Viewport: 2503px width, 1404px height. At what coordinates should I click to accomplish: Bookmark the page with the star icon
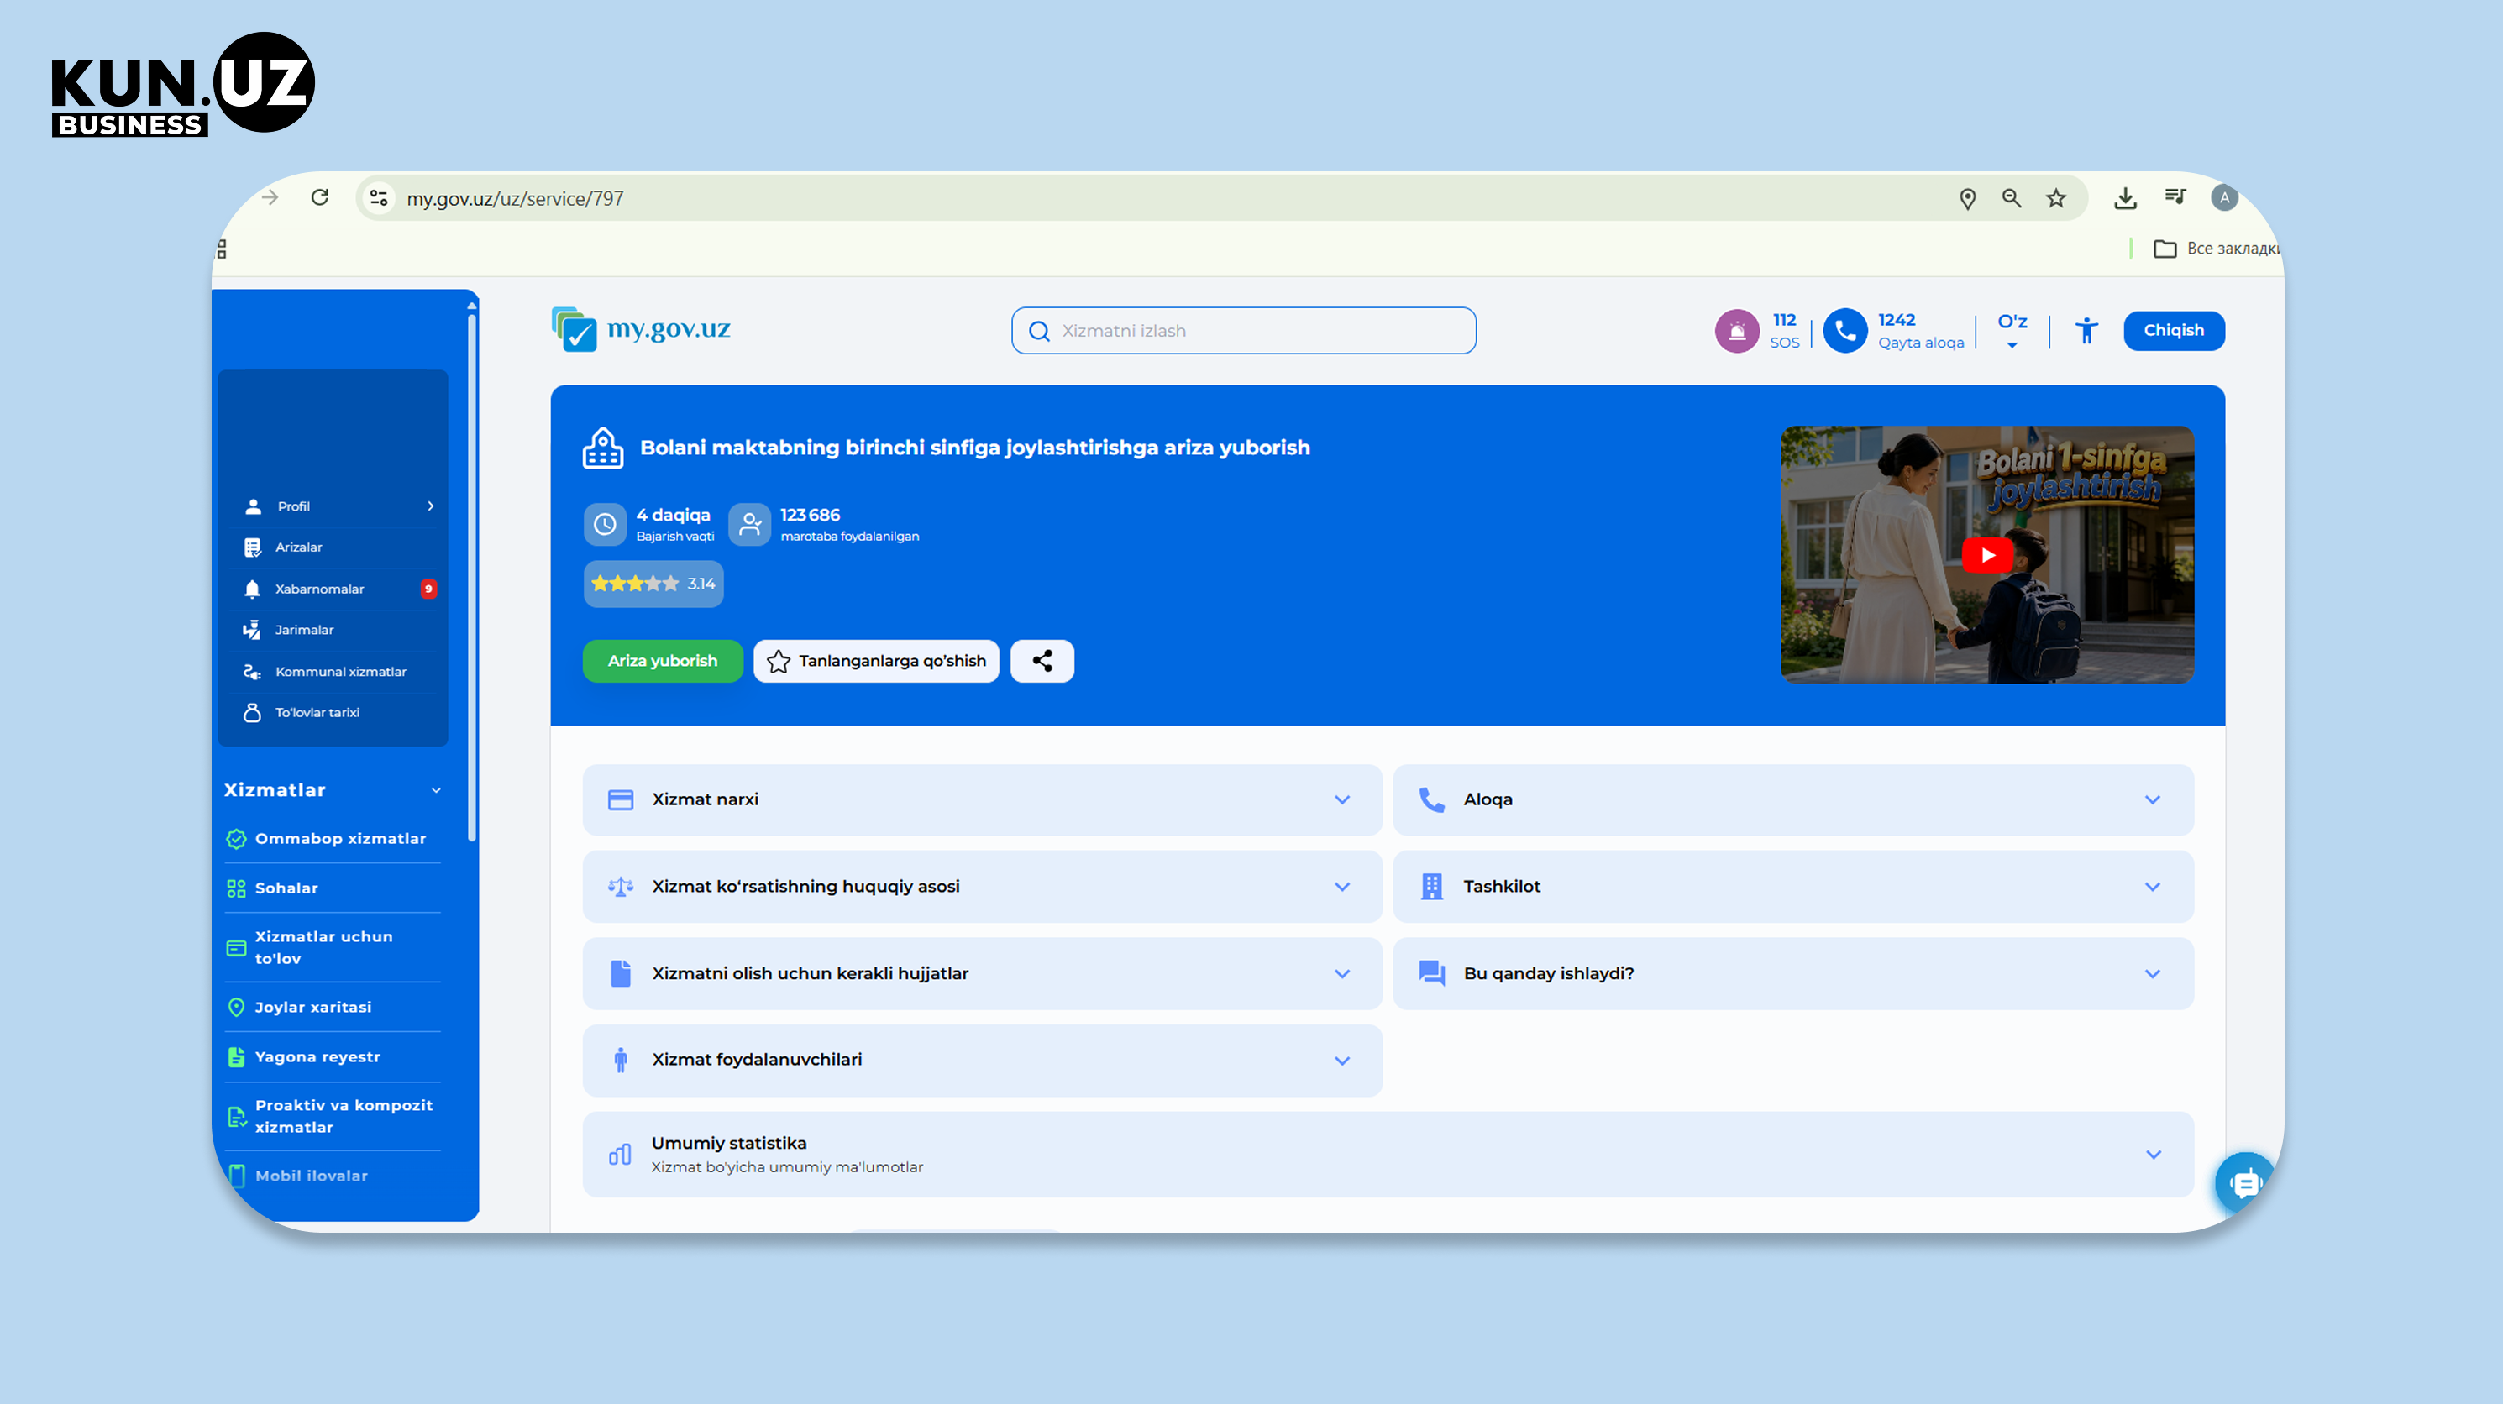pos(2055,198)
